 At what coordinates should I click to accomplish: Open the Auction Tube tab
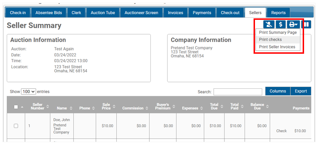pos(103,13)
